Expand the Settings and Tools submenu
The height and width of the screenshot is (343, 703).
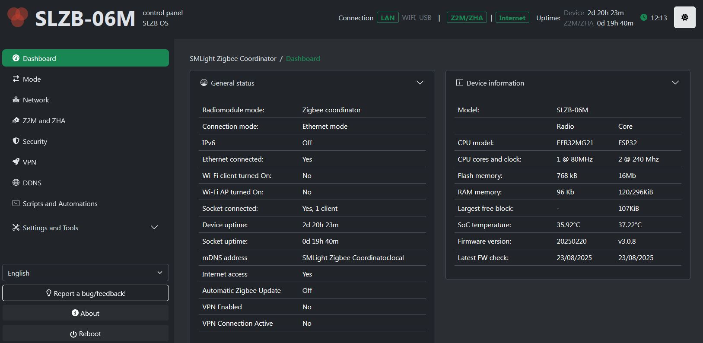coord(154,228)
